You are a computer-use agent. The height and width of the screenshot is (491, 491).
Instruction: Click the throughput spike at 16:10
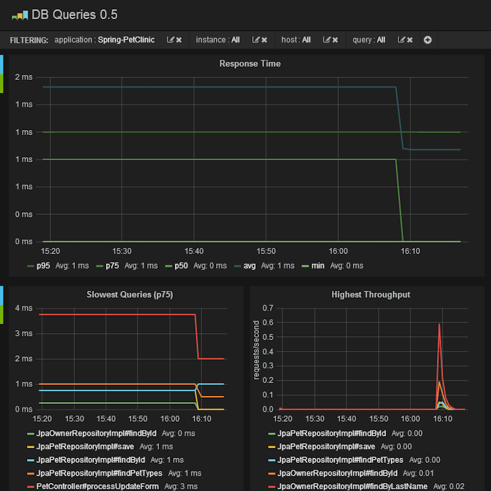click(439, 325)
